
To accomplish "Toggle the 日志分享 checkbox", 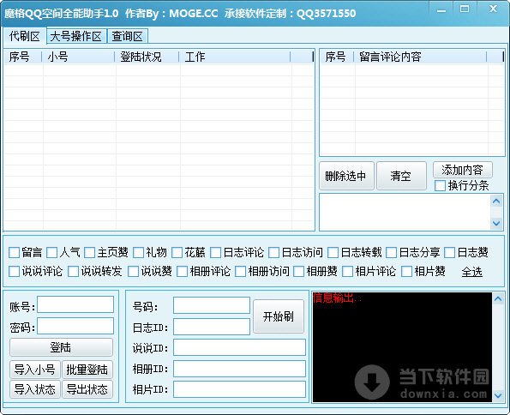I will (391, 253).
